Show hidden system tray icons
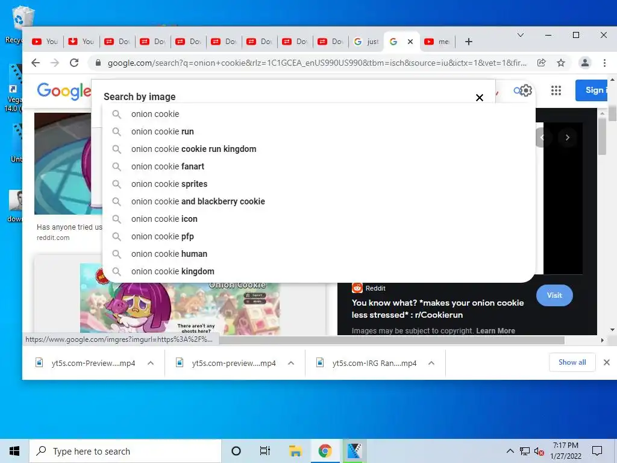Image resolution: width=617 pixels, height=463 pixels. click(x=510, y=451)
